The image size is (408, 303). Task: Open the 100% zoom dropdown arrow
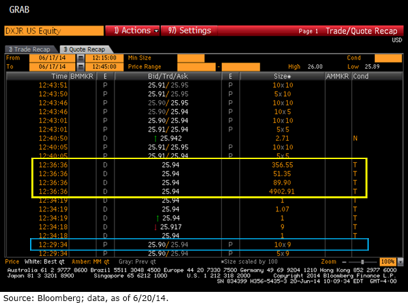[x=400, y=262]
